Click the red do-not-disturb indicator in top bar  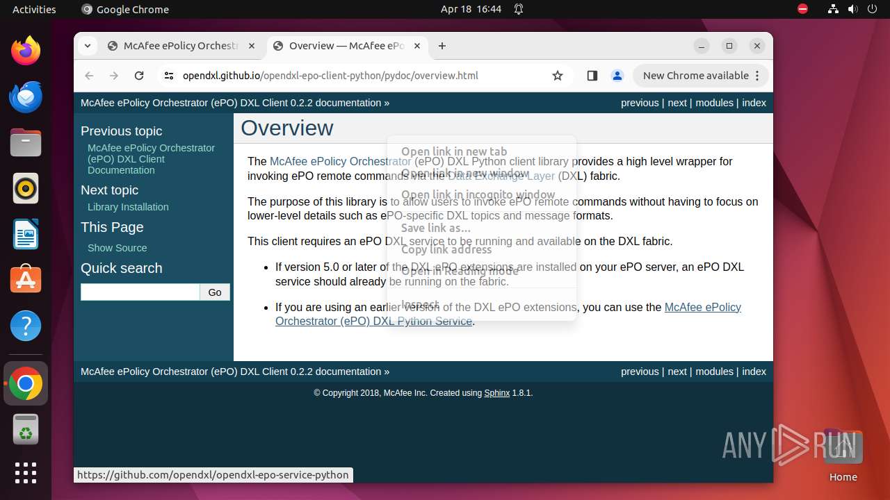click(803, 9)
